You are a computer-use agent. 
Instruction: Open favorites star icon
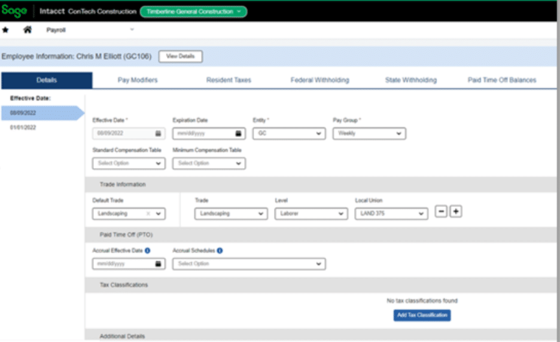point(5,30)
